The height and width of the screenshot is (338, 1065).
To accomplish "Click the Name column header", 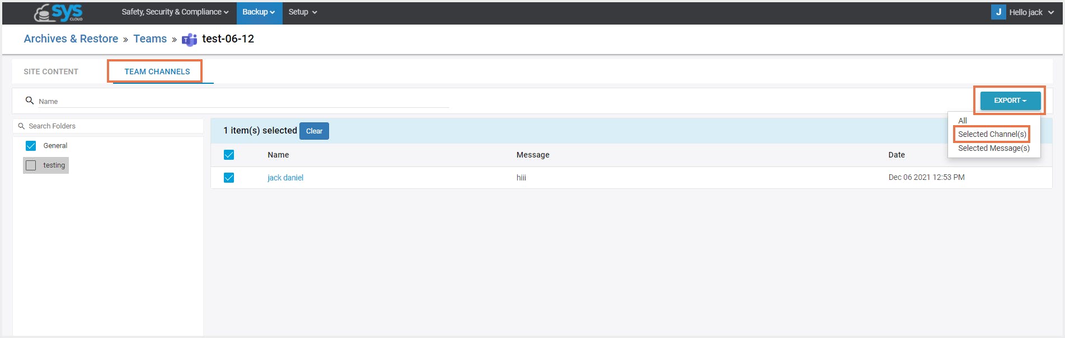I will [x=278, y=155].
